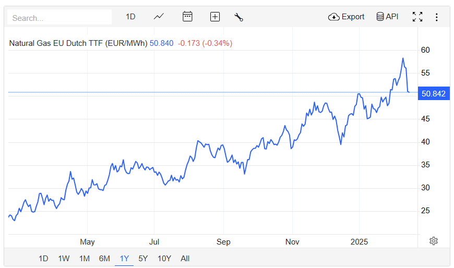
Task: Select the 1W time range
Action: (x=64, y=259)
